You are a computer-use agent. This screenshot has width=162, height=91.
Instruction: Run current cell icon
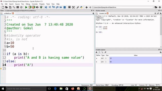[30, 7]
